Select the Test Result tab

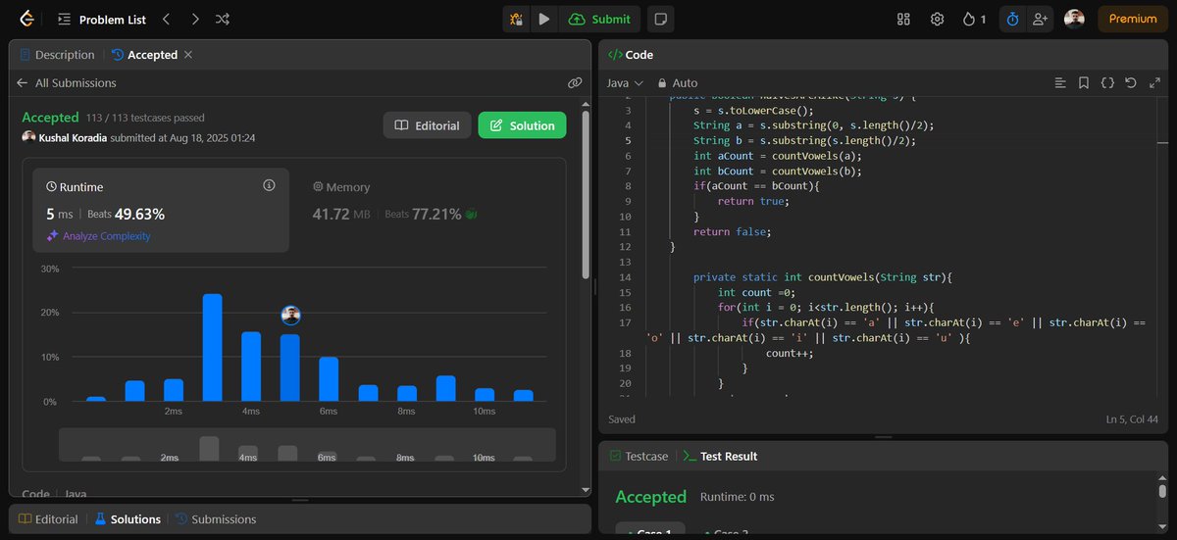click(x=720, y=457)
